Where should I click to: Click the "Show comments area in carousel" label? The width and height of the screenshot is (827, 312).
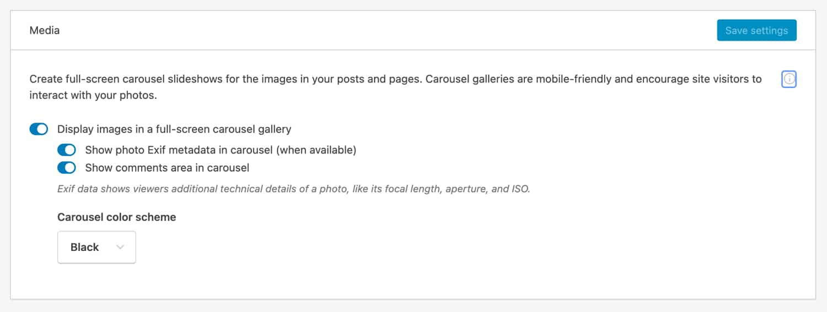167,167
